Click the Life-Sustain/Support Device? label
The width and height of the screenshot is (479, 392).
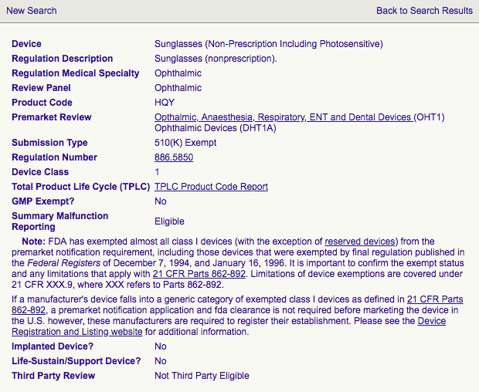(76, 361)
